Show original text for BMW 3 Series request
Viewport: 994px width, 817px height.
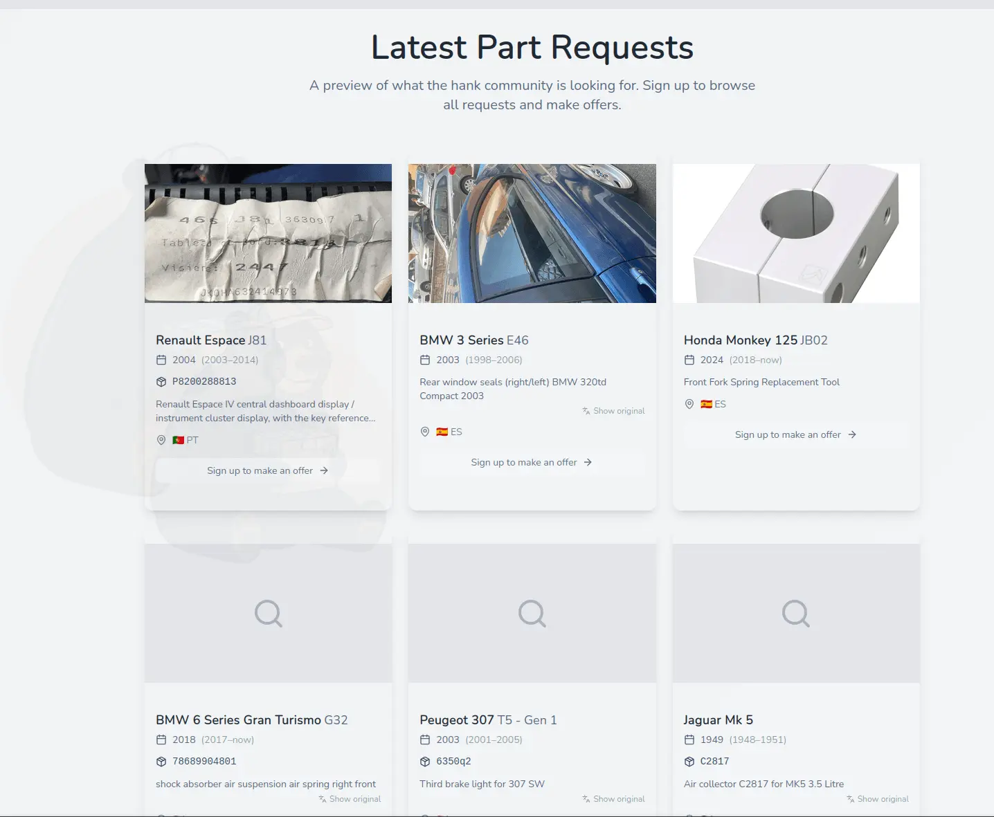point(613,411)
